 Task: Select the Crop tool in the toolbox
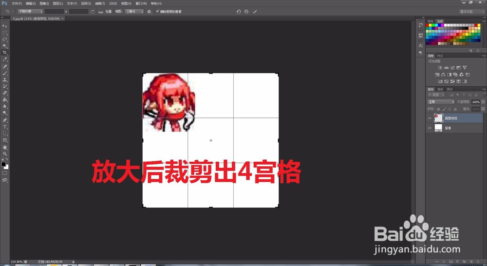(5, 53)
